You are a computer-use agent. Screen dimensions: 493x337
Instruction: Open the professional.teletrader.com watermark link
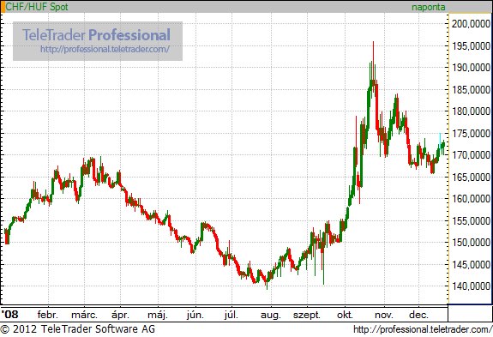click(105, 49)
